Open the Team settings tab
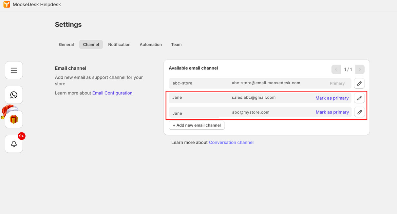Screen dimensions: 397x214 pyautogui.click(x=176, y=44)
